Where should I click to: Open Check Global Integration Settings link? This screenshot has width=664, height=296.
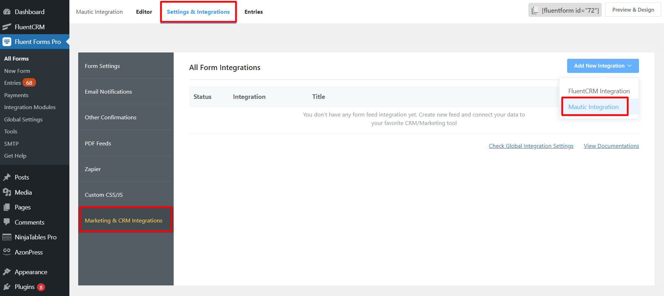tap(531, 146)
